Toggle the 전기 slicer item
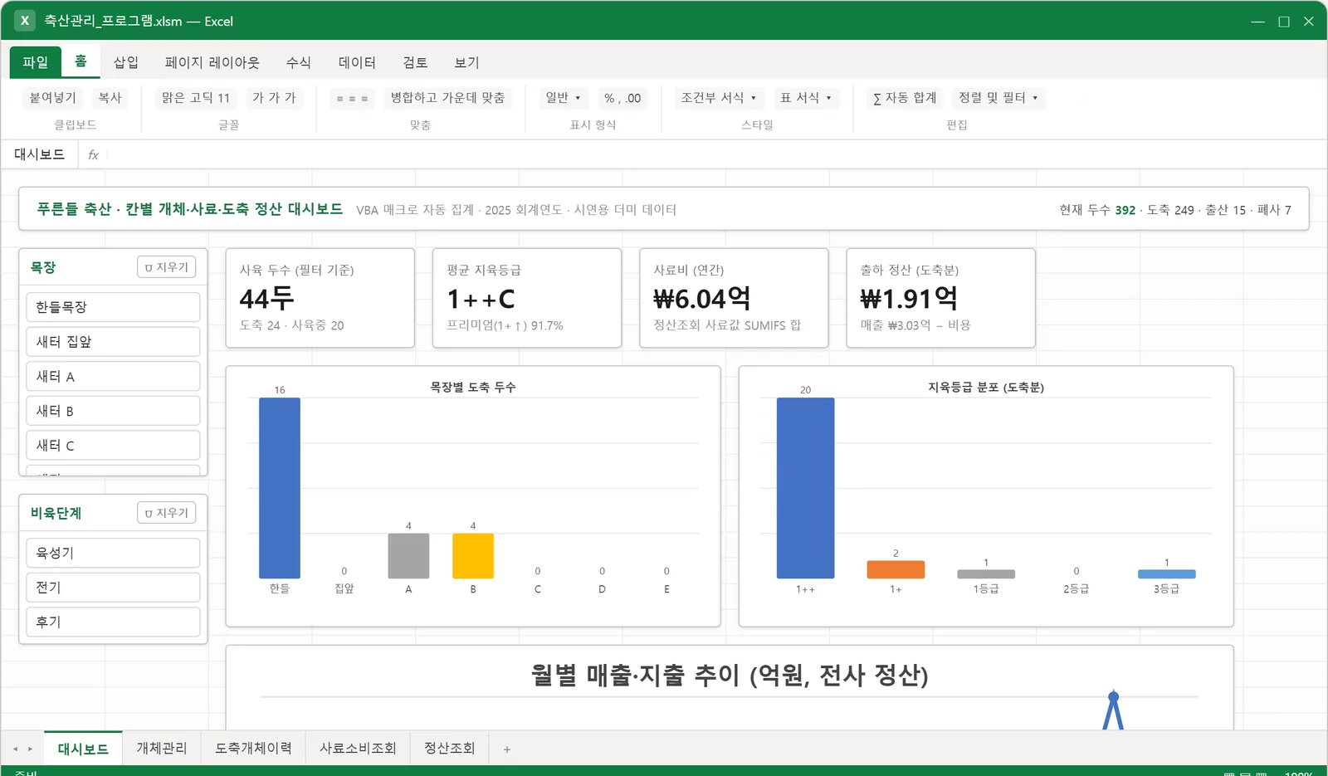This screenshot has height=776, width=1328. (113, 588)
